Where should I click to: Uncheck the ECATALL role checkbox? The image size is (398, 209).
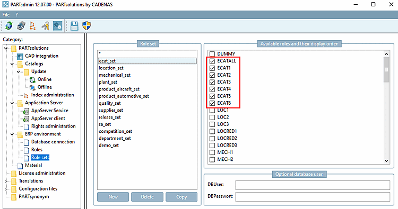[212, 61]
